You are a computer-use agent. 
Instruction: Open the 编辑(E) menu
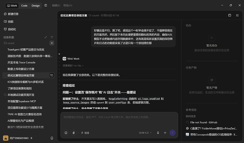pos(56,5)
